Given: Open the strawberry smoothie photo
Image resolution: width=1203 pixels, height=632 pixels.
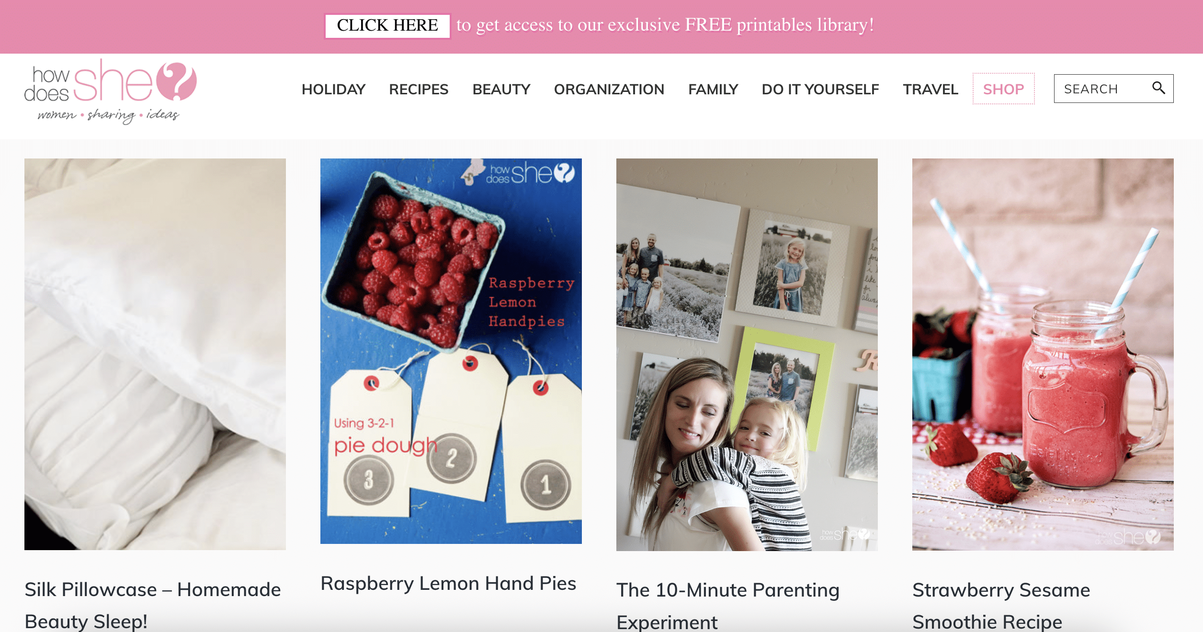Looking at the screenshot, I should point(1043,354).
